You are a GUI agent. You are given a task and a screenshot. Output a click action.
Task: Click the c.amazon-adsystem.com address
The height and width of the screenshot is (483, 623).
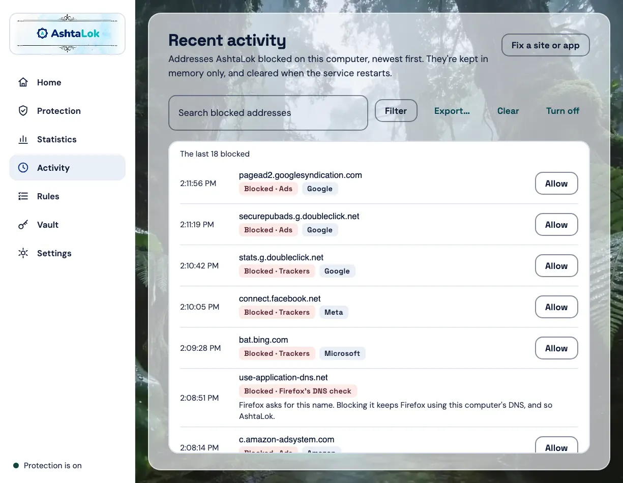pos(286,439)
